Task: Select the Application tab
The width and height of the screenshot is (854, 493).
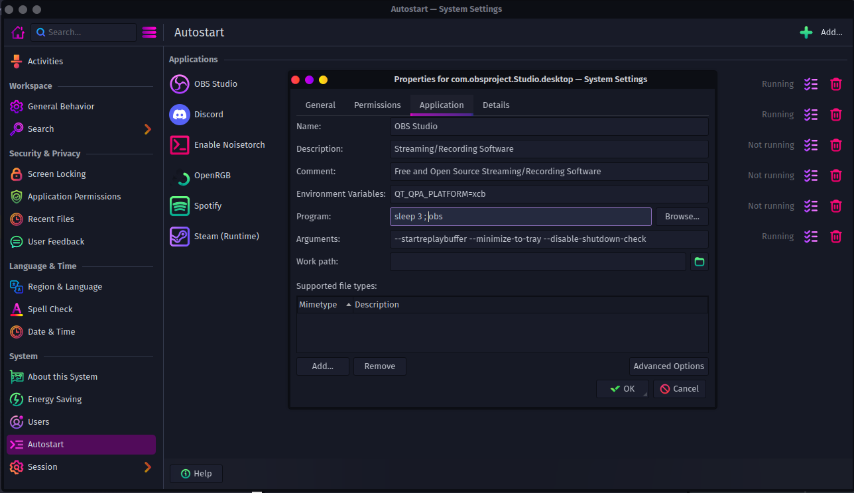Action: pyautogui.click(x=442, y=105)
